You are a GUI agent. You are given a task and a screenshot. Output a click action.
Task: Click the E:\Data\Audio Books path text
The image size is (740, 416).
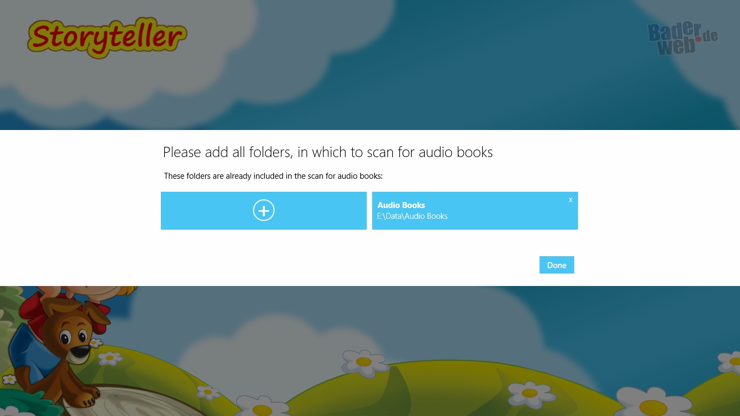412,216
